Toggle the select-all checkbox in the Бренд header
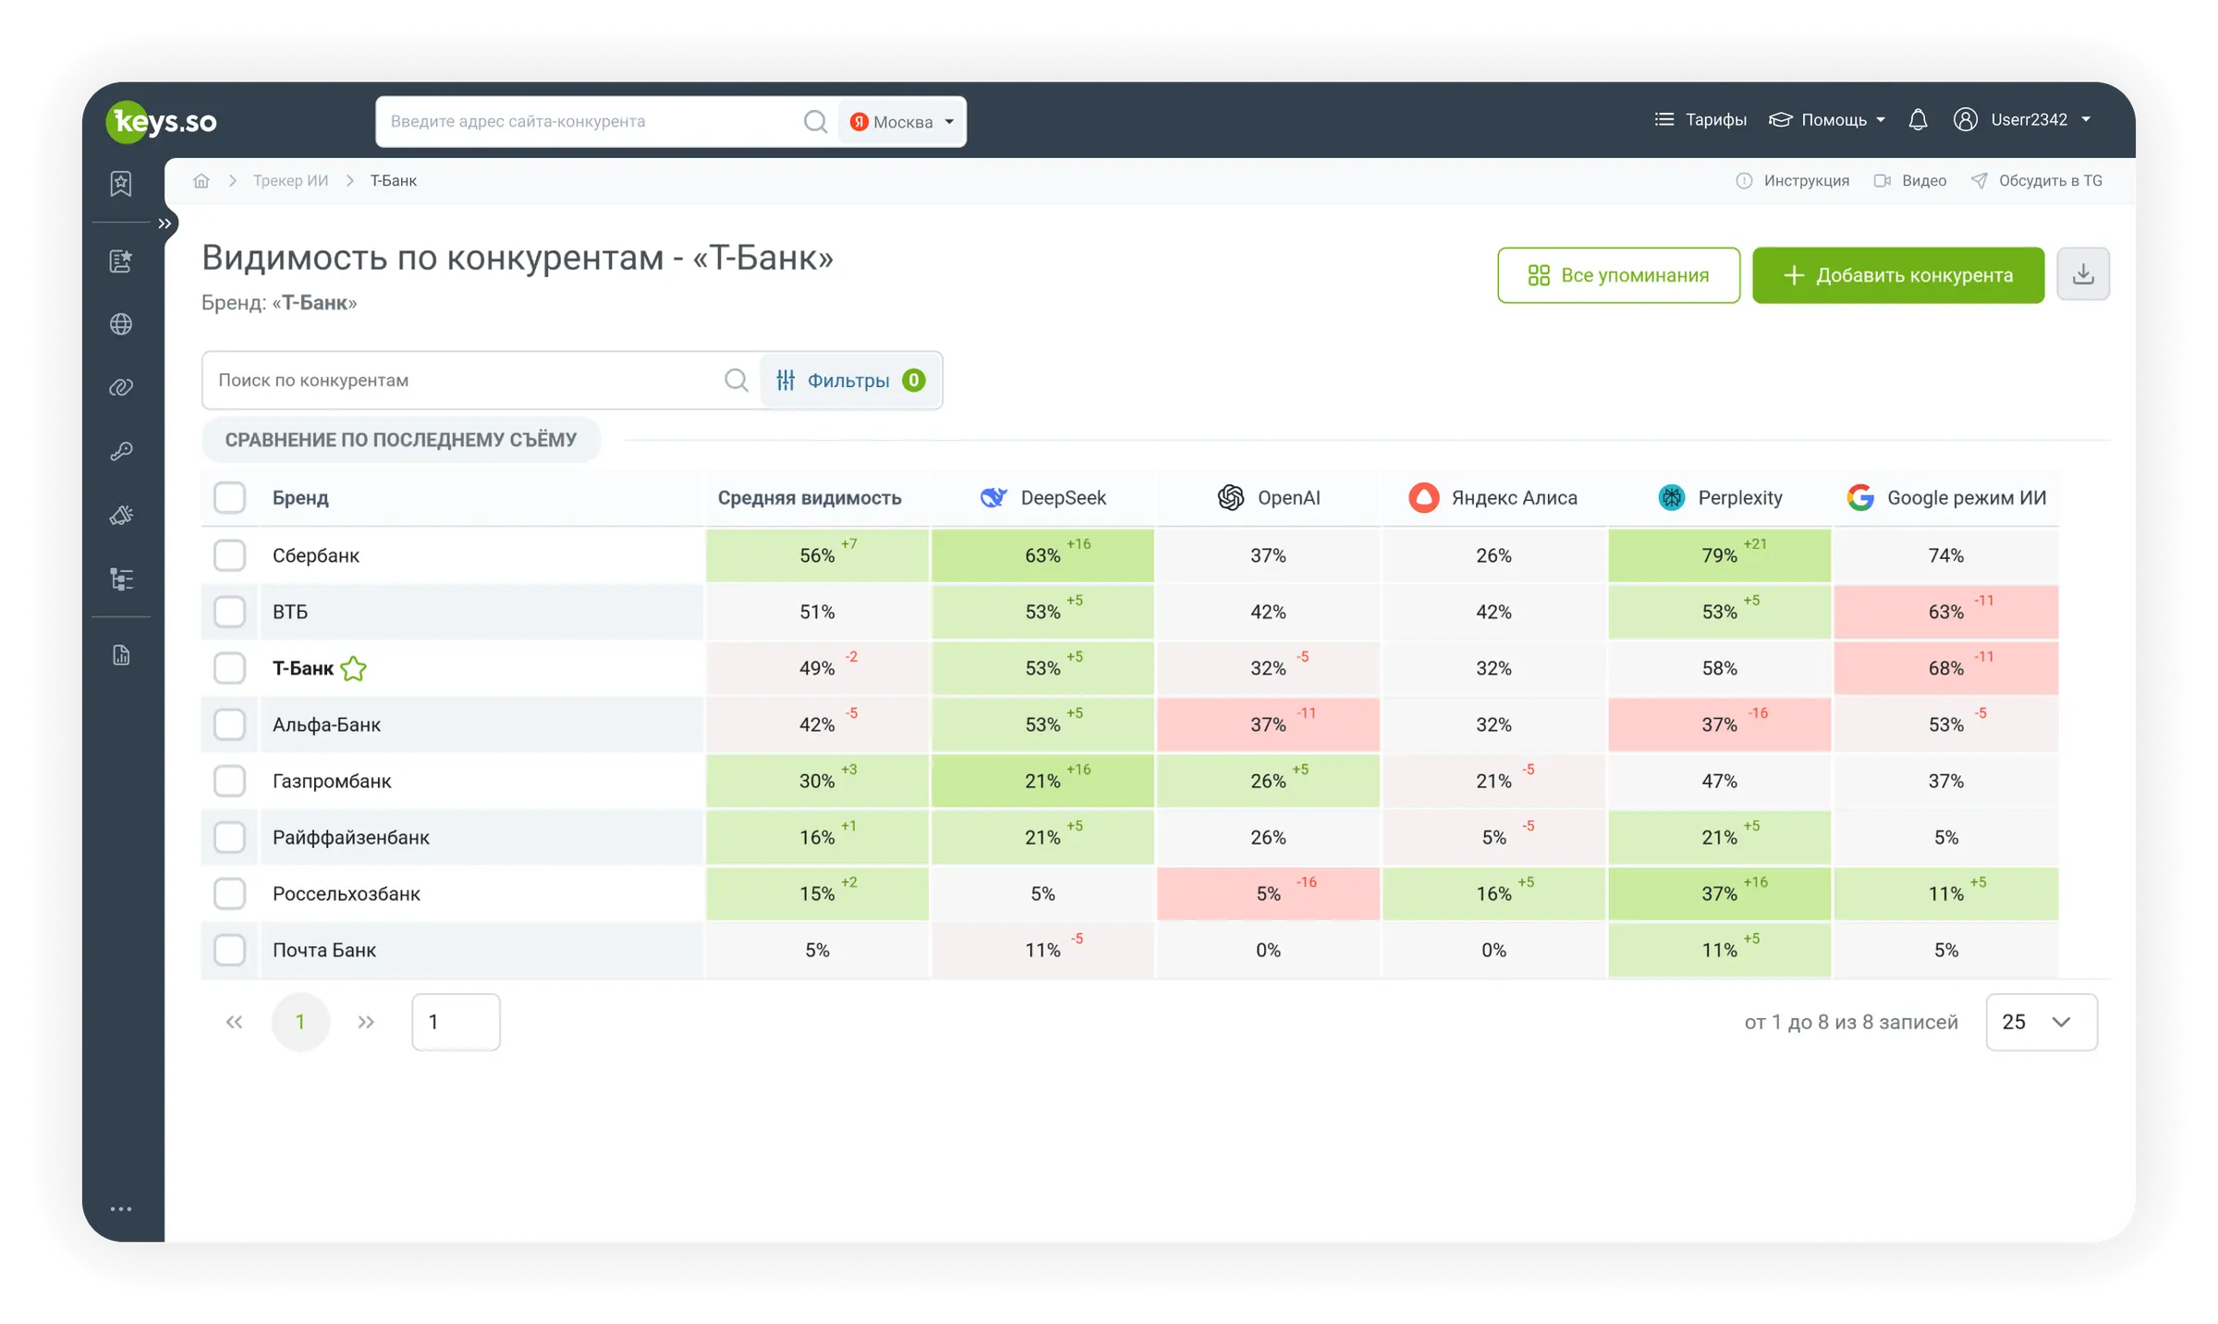This screenshot has width=2218, height=1324. 229,497
